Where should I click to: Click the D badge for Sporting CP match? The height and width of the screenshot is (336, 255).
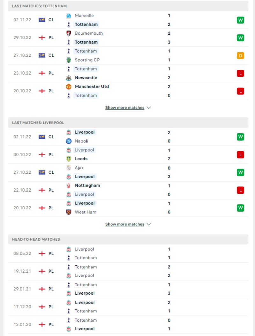click(x=240, y=56)
